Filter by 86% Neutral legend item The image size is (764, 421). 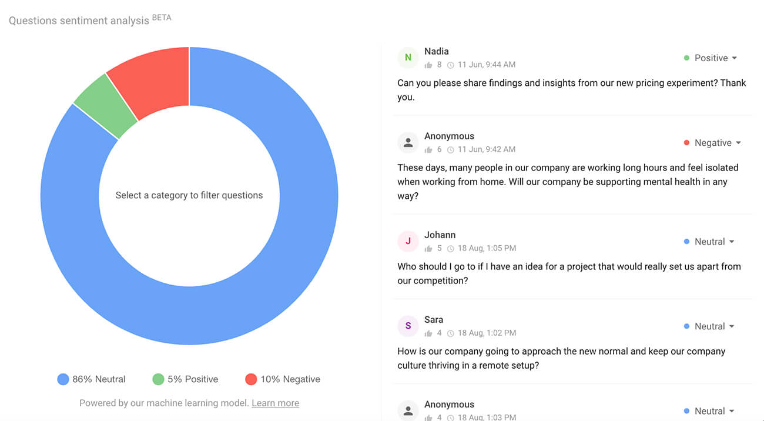click(x=92, y=379)
